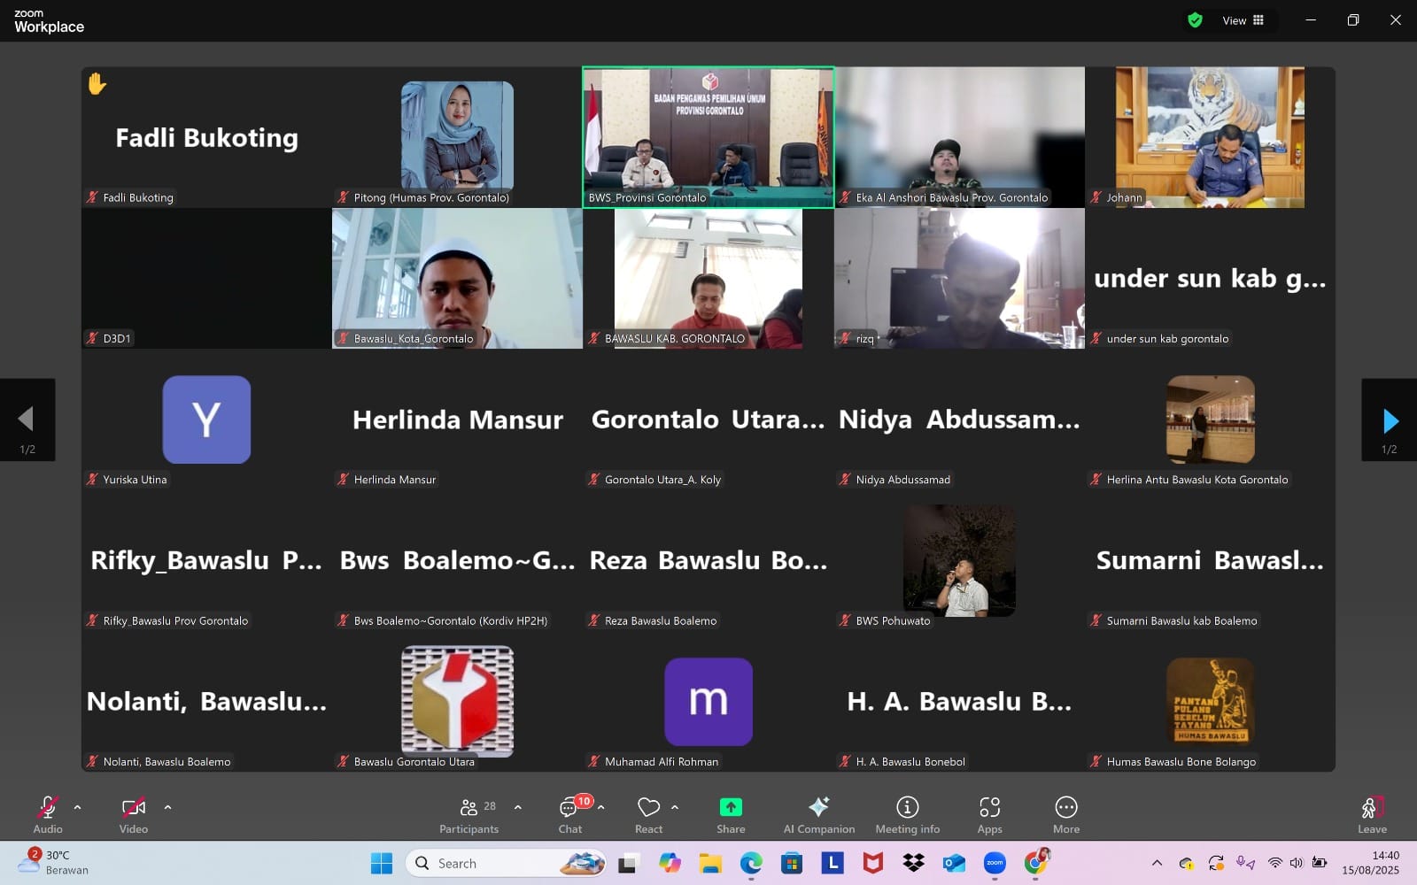The width and height of the screenshot is (1417, 885).
Task: Expand audio settings arrow next to Audio
Action: [x=78, y=807]
